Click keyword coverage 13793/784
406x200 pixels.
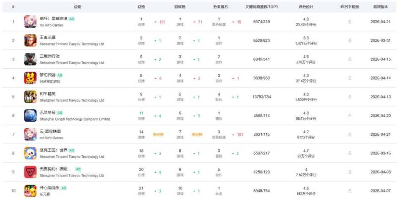(261, 97)
